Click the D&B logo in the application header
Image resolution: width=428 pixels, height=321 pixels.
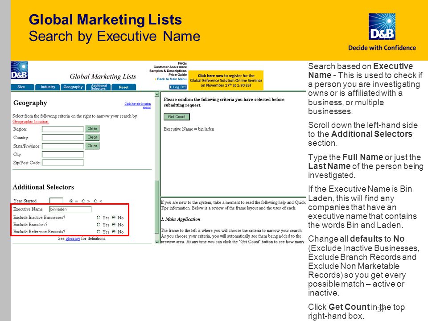point(19,70)
